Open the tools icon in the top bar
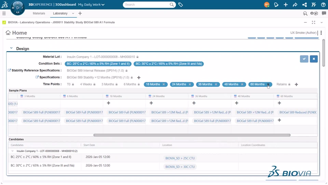The image size is (328, 185). pyautogui.click(x=314, y=4)
